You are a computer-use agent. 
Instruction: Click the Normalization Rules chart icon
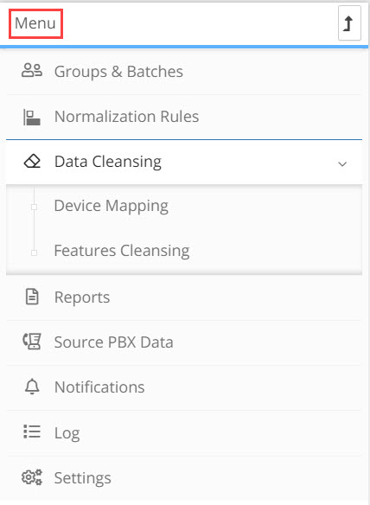coord(32,117)
